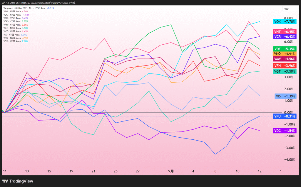This screenshot has height=187, width=301.
Task: Click the VAW · NYSE Arca legend row
Action: (x=16, y=11)
